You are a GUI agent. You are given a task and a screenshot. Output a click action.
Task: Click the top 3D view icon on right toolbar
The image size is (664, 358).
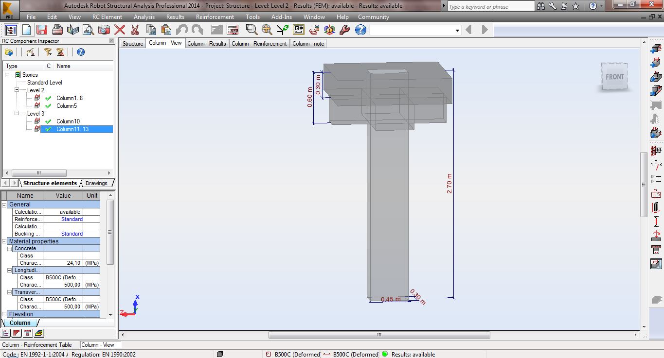click(656, 49)
